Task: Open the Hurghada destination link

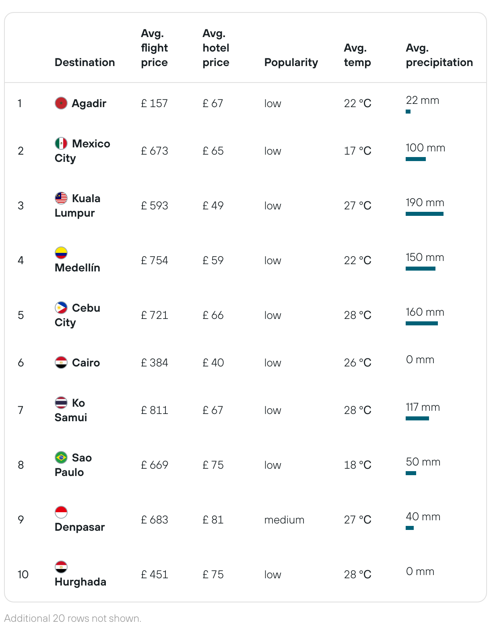Action: point(80,582)
